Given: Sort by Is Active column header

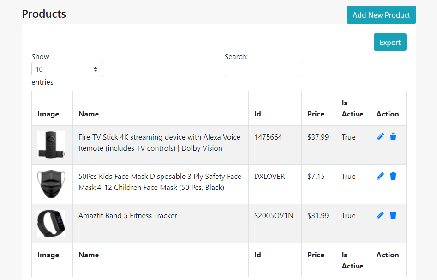Looking at the screenshot, I should (353, 109).
